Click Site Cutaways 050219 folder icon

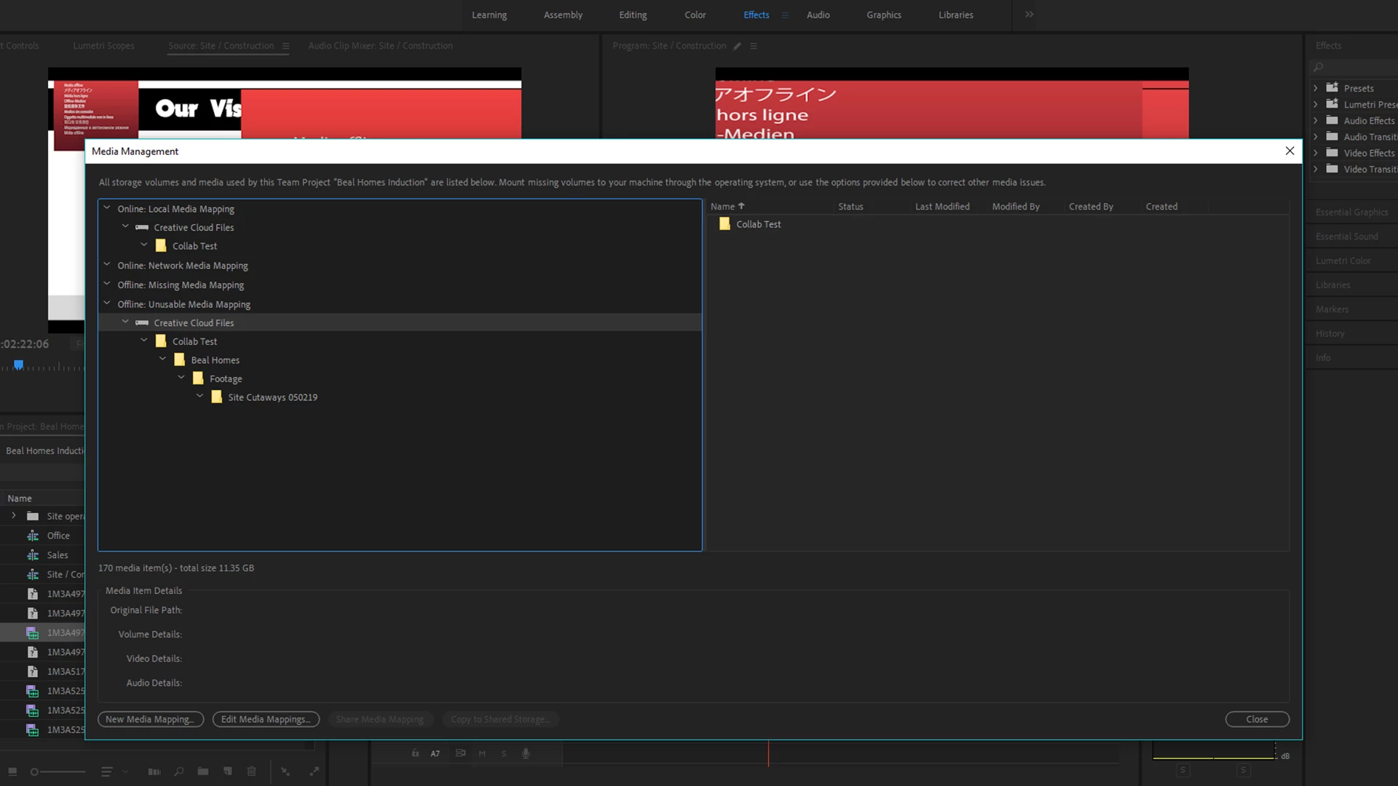pyautogui.click(x=216, y=397)
